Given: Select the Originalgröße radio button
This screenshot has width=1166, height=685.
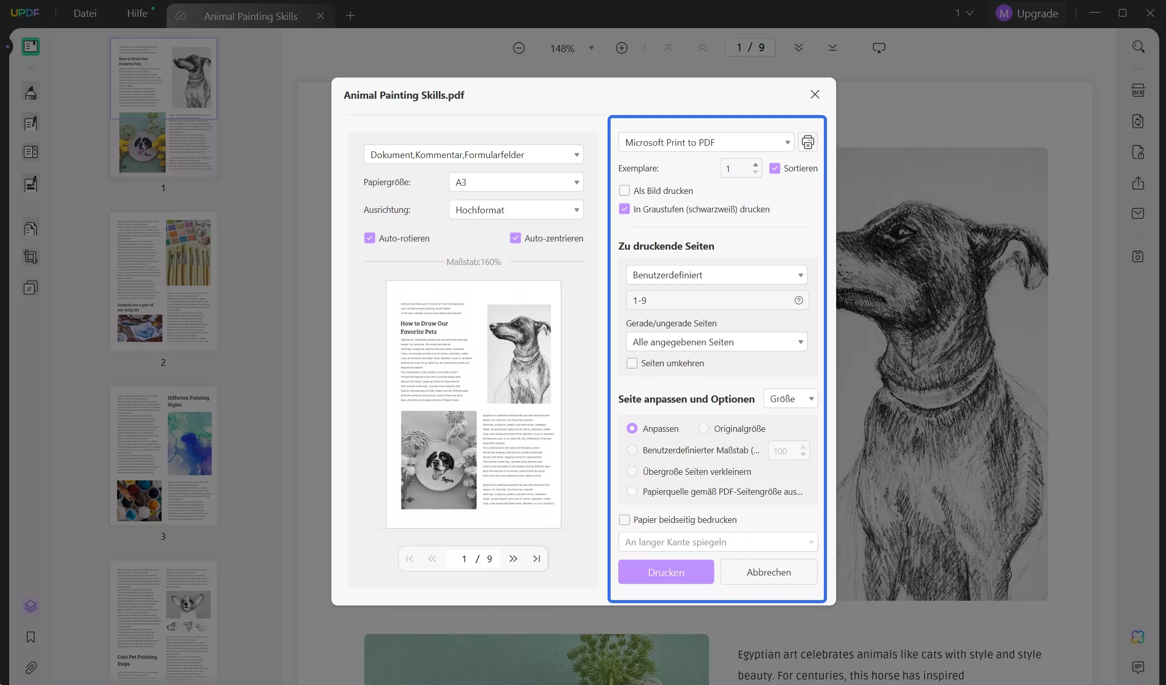Looking at the screenshot, I should coord(704,428).
